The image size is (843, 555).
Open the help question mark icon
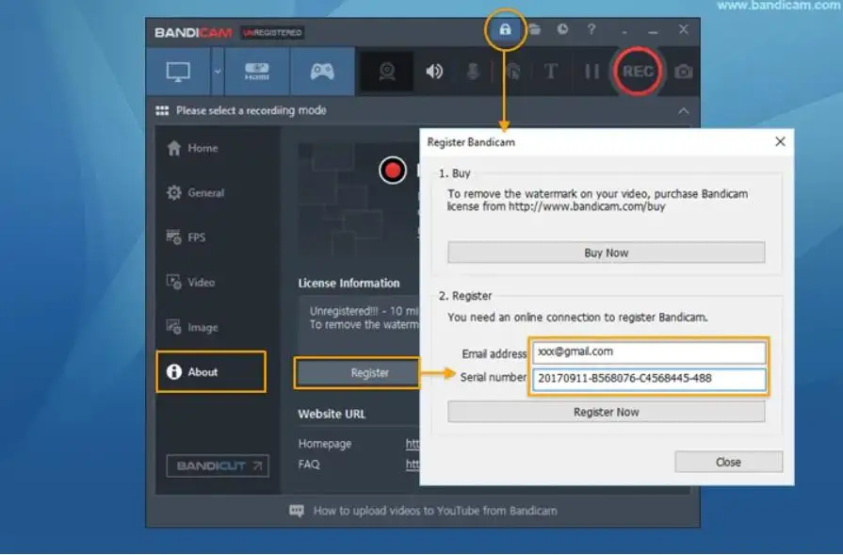pos(592,29)
